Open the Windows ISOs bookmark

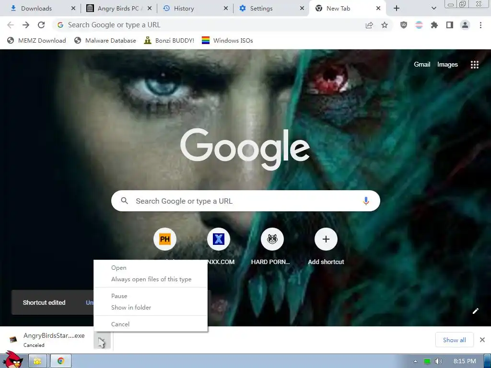(x=228, y=40)
